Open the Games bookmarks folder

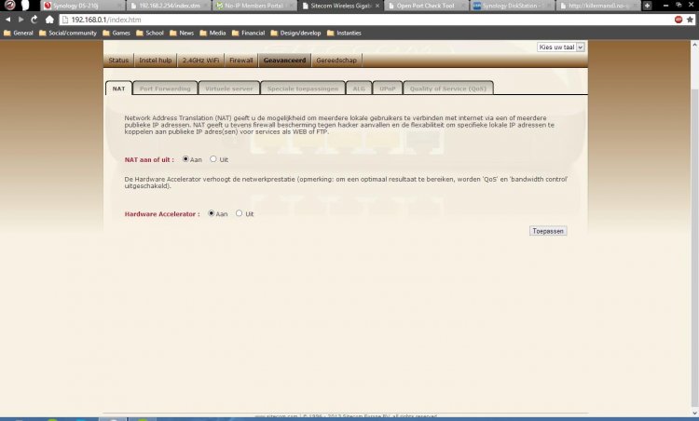coord(116,32)
